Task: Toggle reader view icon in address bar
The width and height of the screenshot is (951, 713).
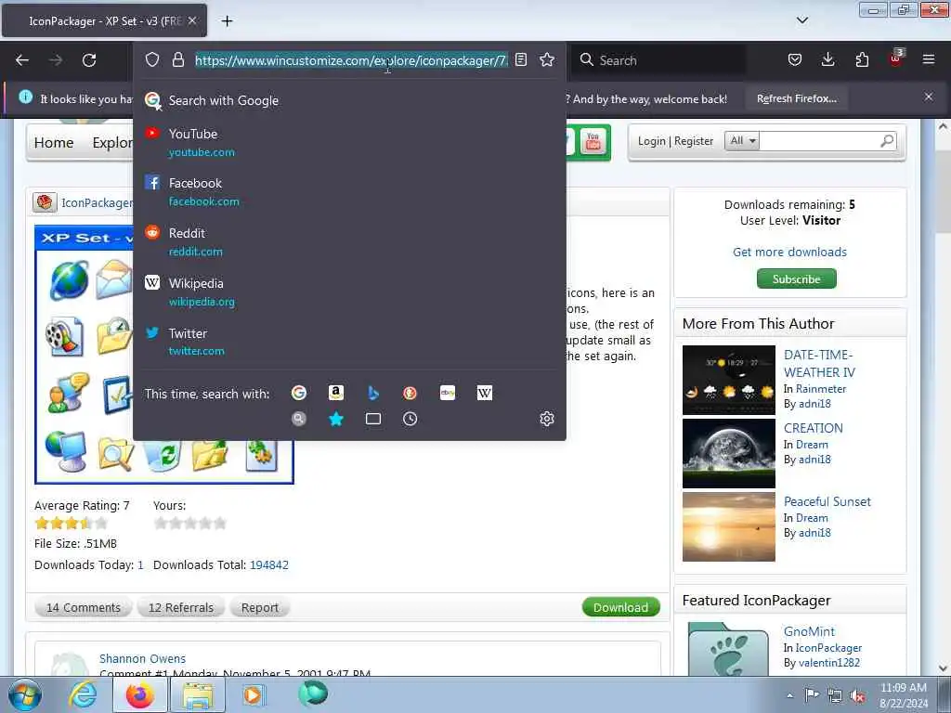Action: (x=521, y=59)
